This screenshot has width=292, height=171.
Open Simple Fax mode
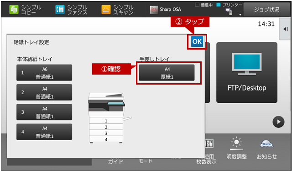point(71,9)
